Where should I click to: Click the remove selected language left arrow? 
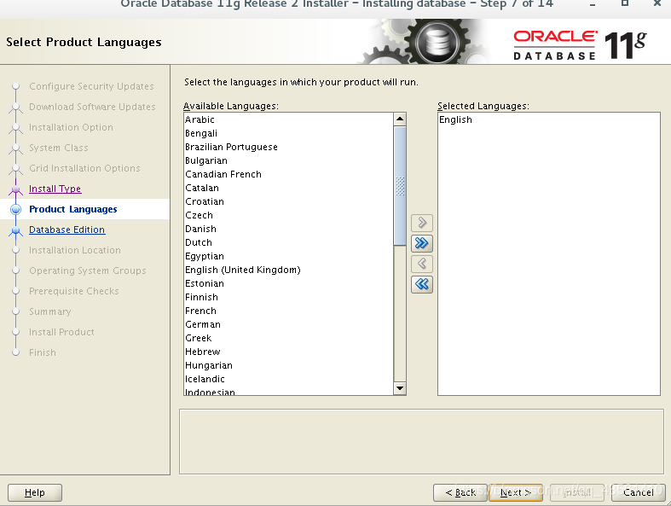[x=421, y=264]
